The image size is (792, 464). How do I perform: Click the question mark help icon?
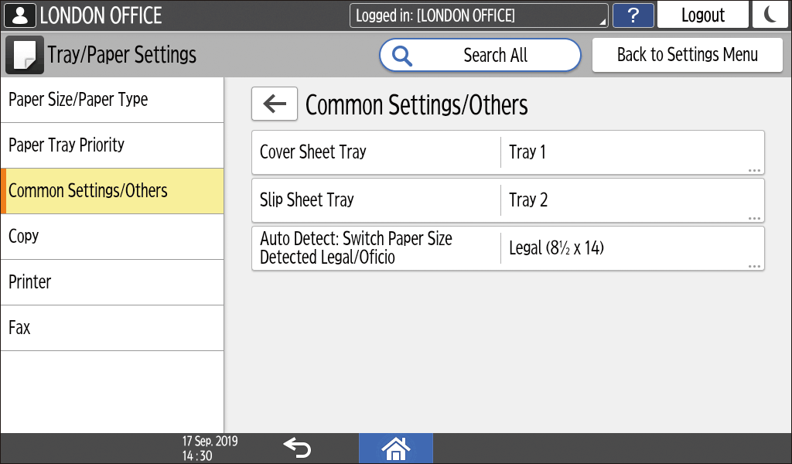(633, 15)
